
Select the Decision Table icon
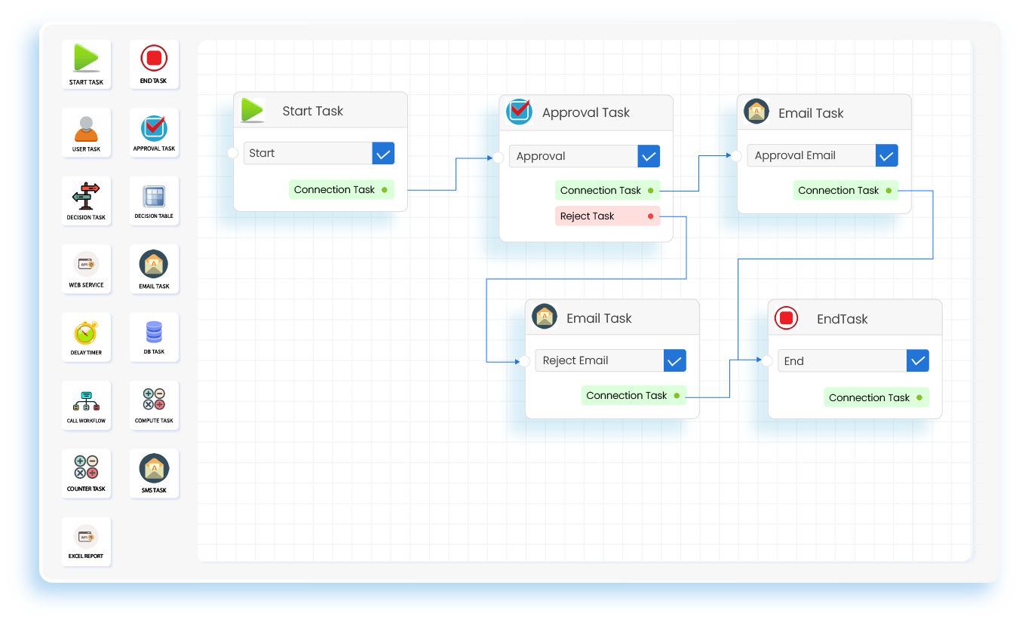[154, 196]
